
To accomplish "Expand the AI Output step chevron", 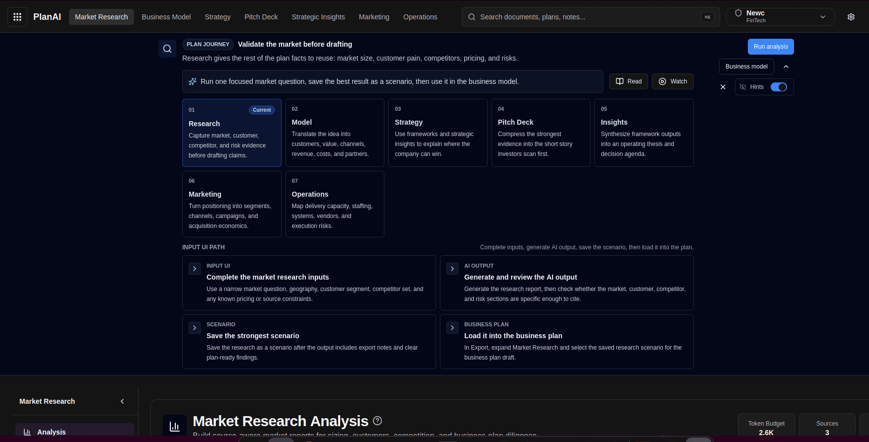I will (x=452, y=269).
